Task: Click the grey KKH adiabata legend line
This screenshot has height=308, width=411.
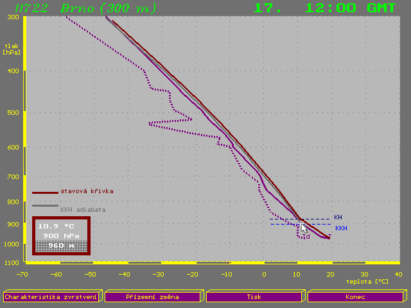Action: (x=45, y=206)
